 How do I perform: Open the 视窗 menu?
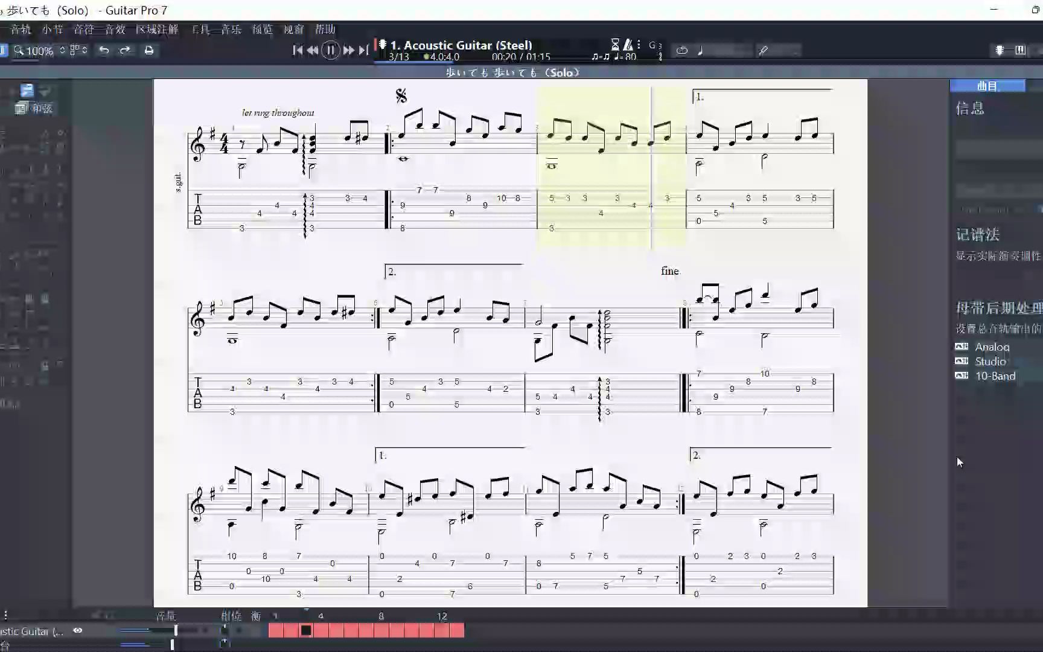click(294, 29)
